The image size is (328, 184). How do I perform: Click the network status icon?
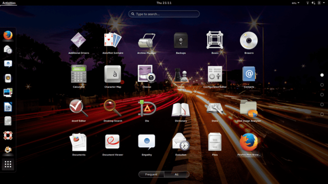pyautogui.click(x=307, y=3)
